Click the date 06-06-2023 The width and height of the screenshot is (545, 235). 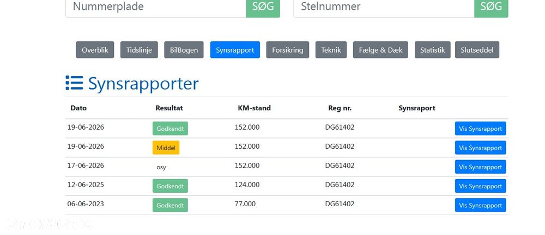click(x=86, y=204)
